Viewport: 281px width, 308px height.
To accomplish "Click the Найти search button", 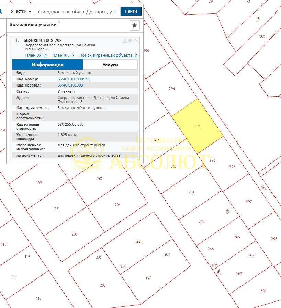I will click(x=131, y=11).
